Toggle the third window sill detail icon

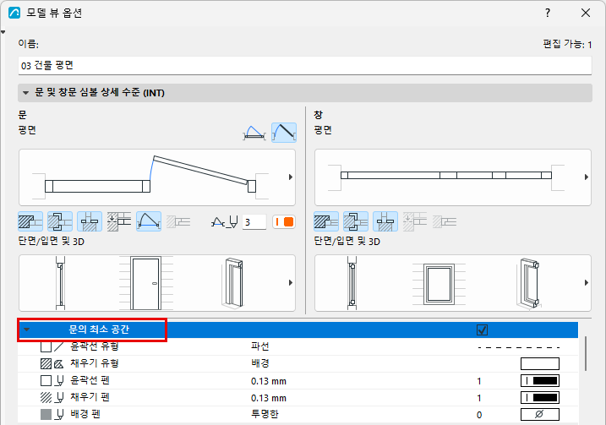pos(385,221)
